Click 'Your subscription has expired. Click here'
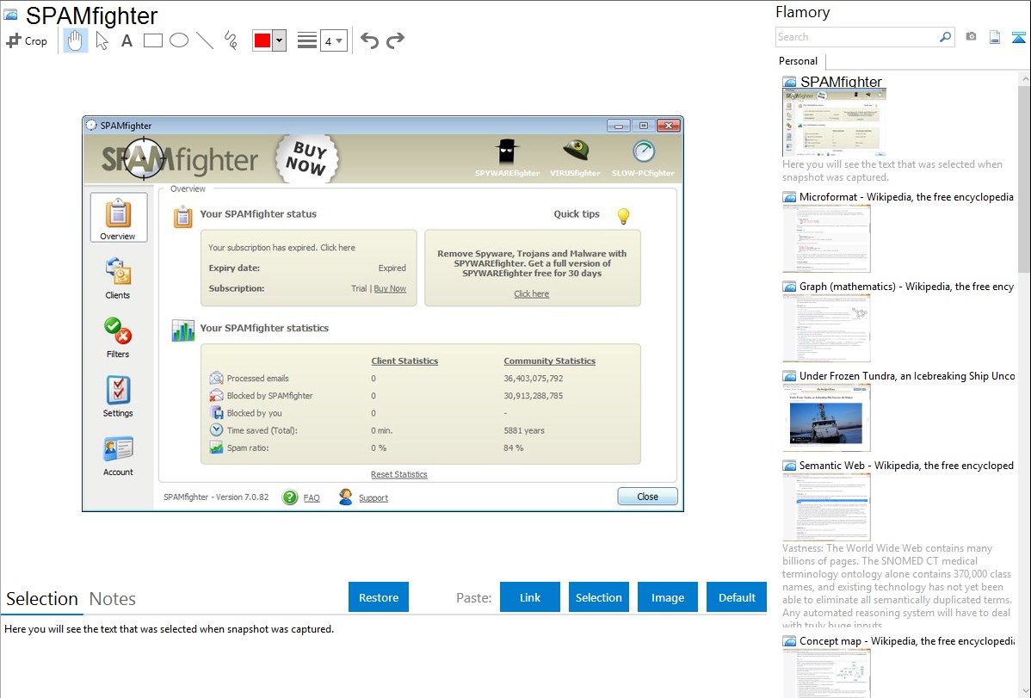Image resolution: width=1031 pixels, height=698 pixels. tap(281, 248)
